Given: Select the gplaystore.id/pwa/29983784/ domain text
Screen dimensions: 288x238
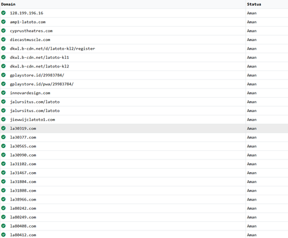Looking at the screenshot, I should click(41, 84).
